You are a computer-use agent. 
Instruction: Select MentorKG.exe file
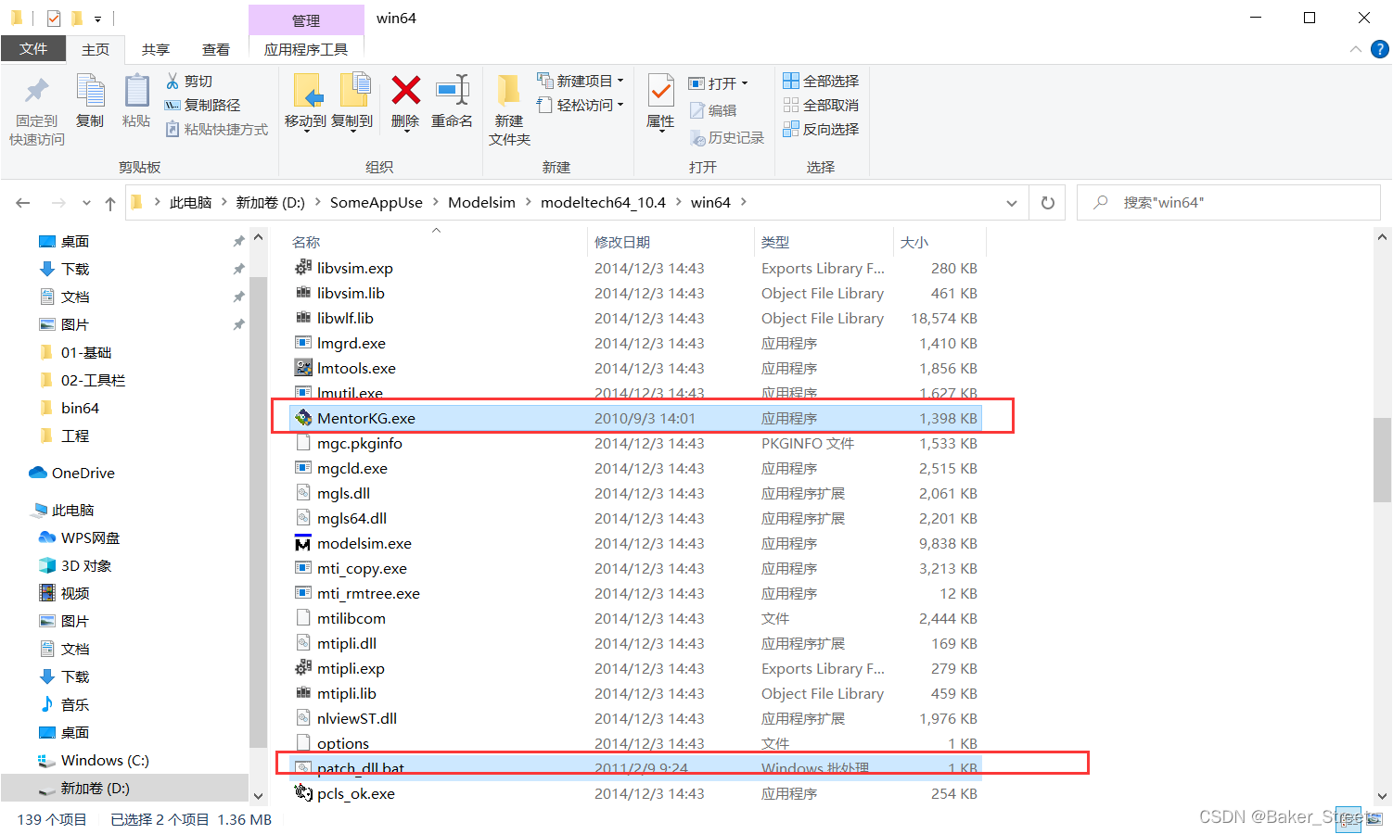point(635,419)
